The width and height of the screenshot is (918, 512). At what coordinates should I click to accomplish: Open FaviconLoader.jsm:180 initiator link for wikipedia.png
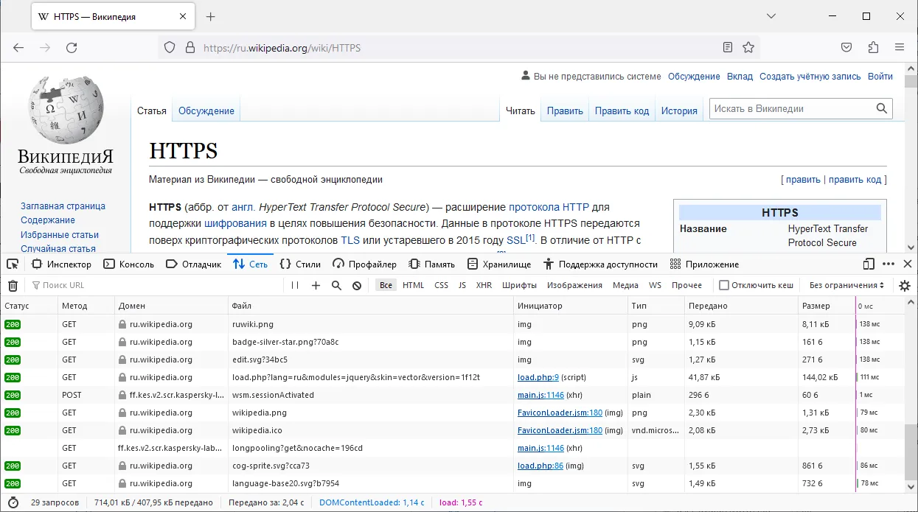[560, 413]
